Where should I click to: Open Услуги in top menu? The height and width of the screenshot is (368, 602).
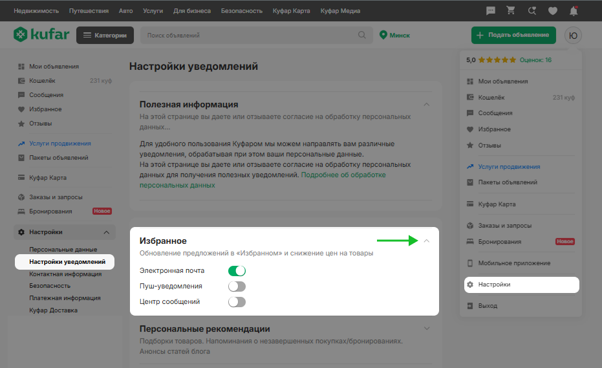153,11
